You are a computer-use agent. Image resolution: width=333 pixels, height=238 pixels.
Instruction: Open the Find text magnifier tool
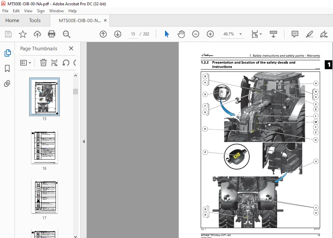66,34
